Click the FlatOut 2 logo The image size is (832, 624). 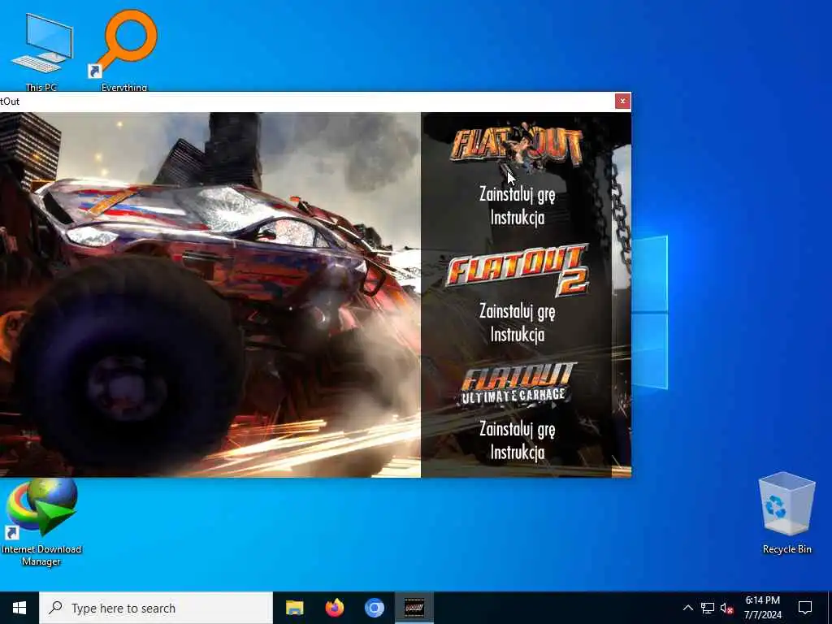[x=518, y=270]
